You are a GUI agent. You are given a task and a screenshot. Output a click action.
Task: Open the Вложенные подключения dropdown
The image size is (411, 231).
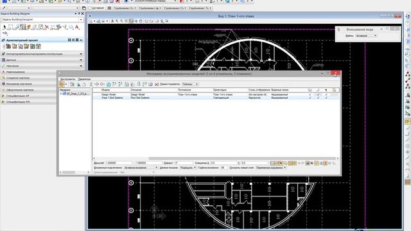tap(141, 167)
